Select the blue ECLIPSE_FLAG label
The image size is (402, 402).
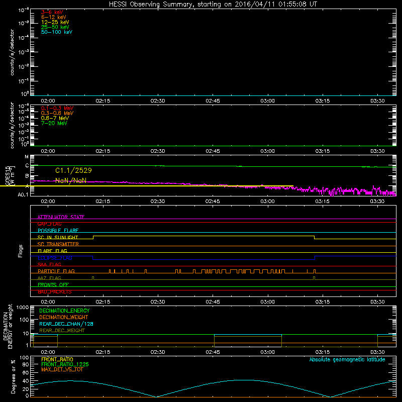click(55, 258)
